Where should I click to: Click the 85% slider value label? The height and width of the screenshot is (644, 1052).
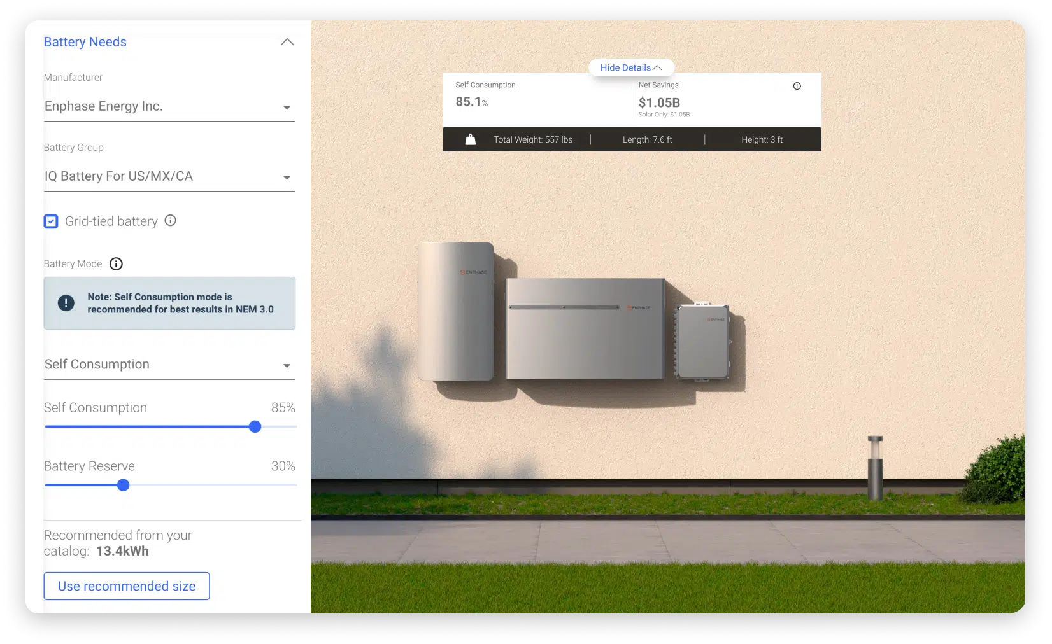[x=283, y=408]
